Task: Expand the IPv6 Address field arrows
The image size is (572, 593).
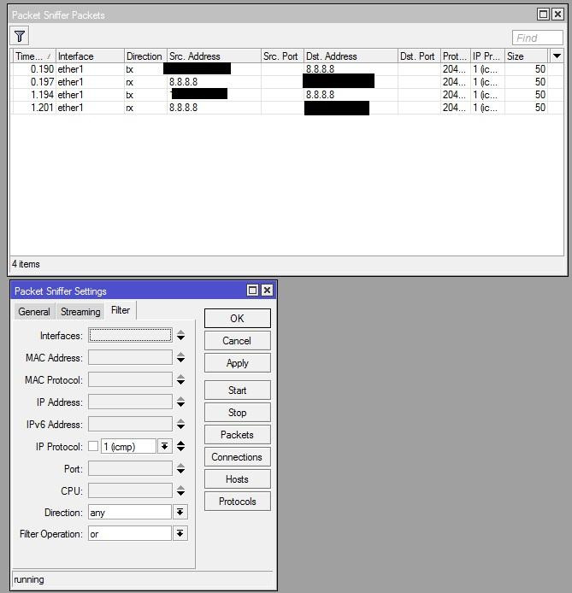Action: click(x=180, y=425)
